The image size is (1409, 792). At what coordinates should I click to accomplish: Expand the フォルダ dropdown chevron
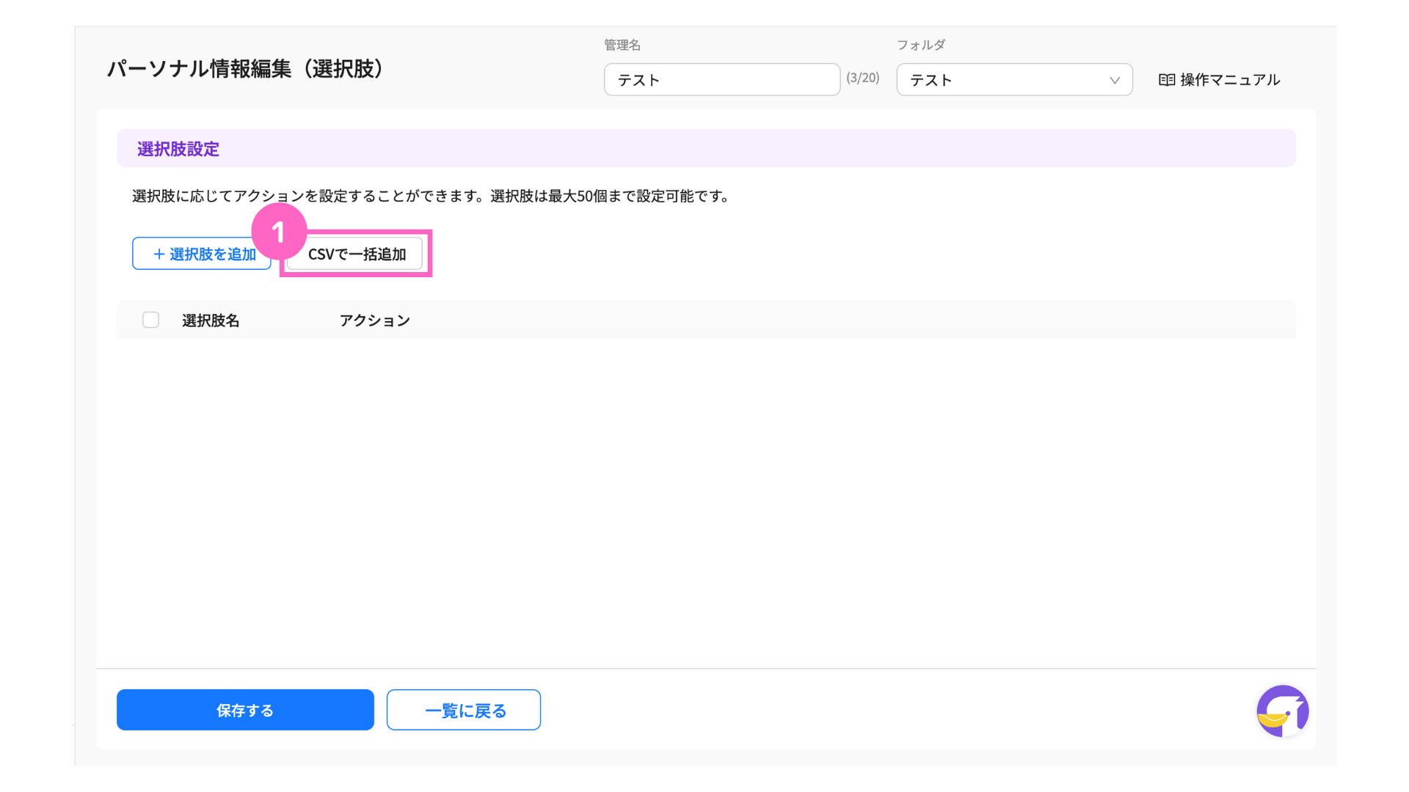1114,80
